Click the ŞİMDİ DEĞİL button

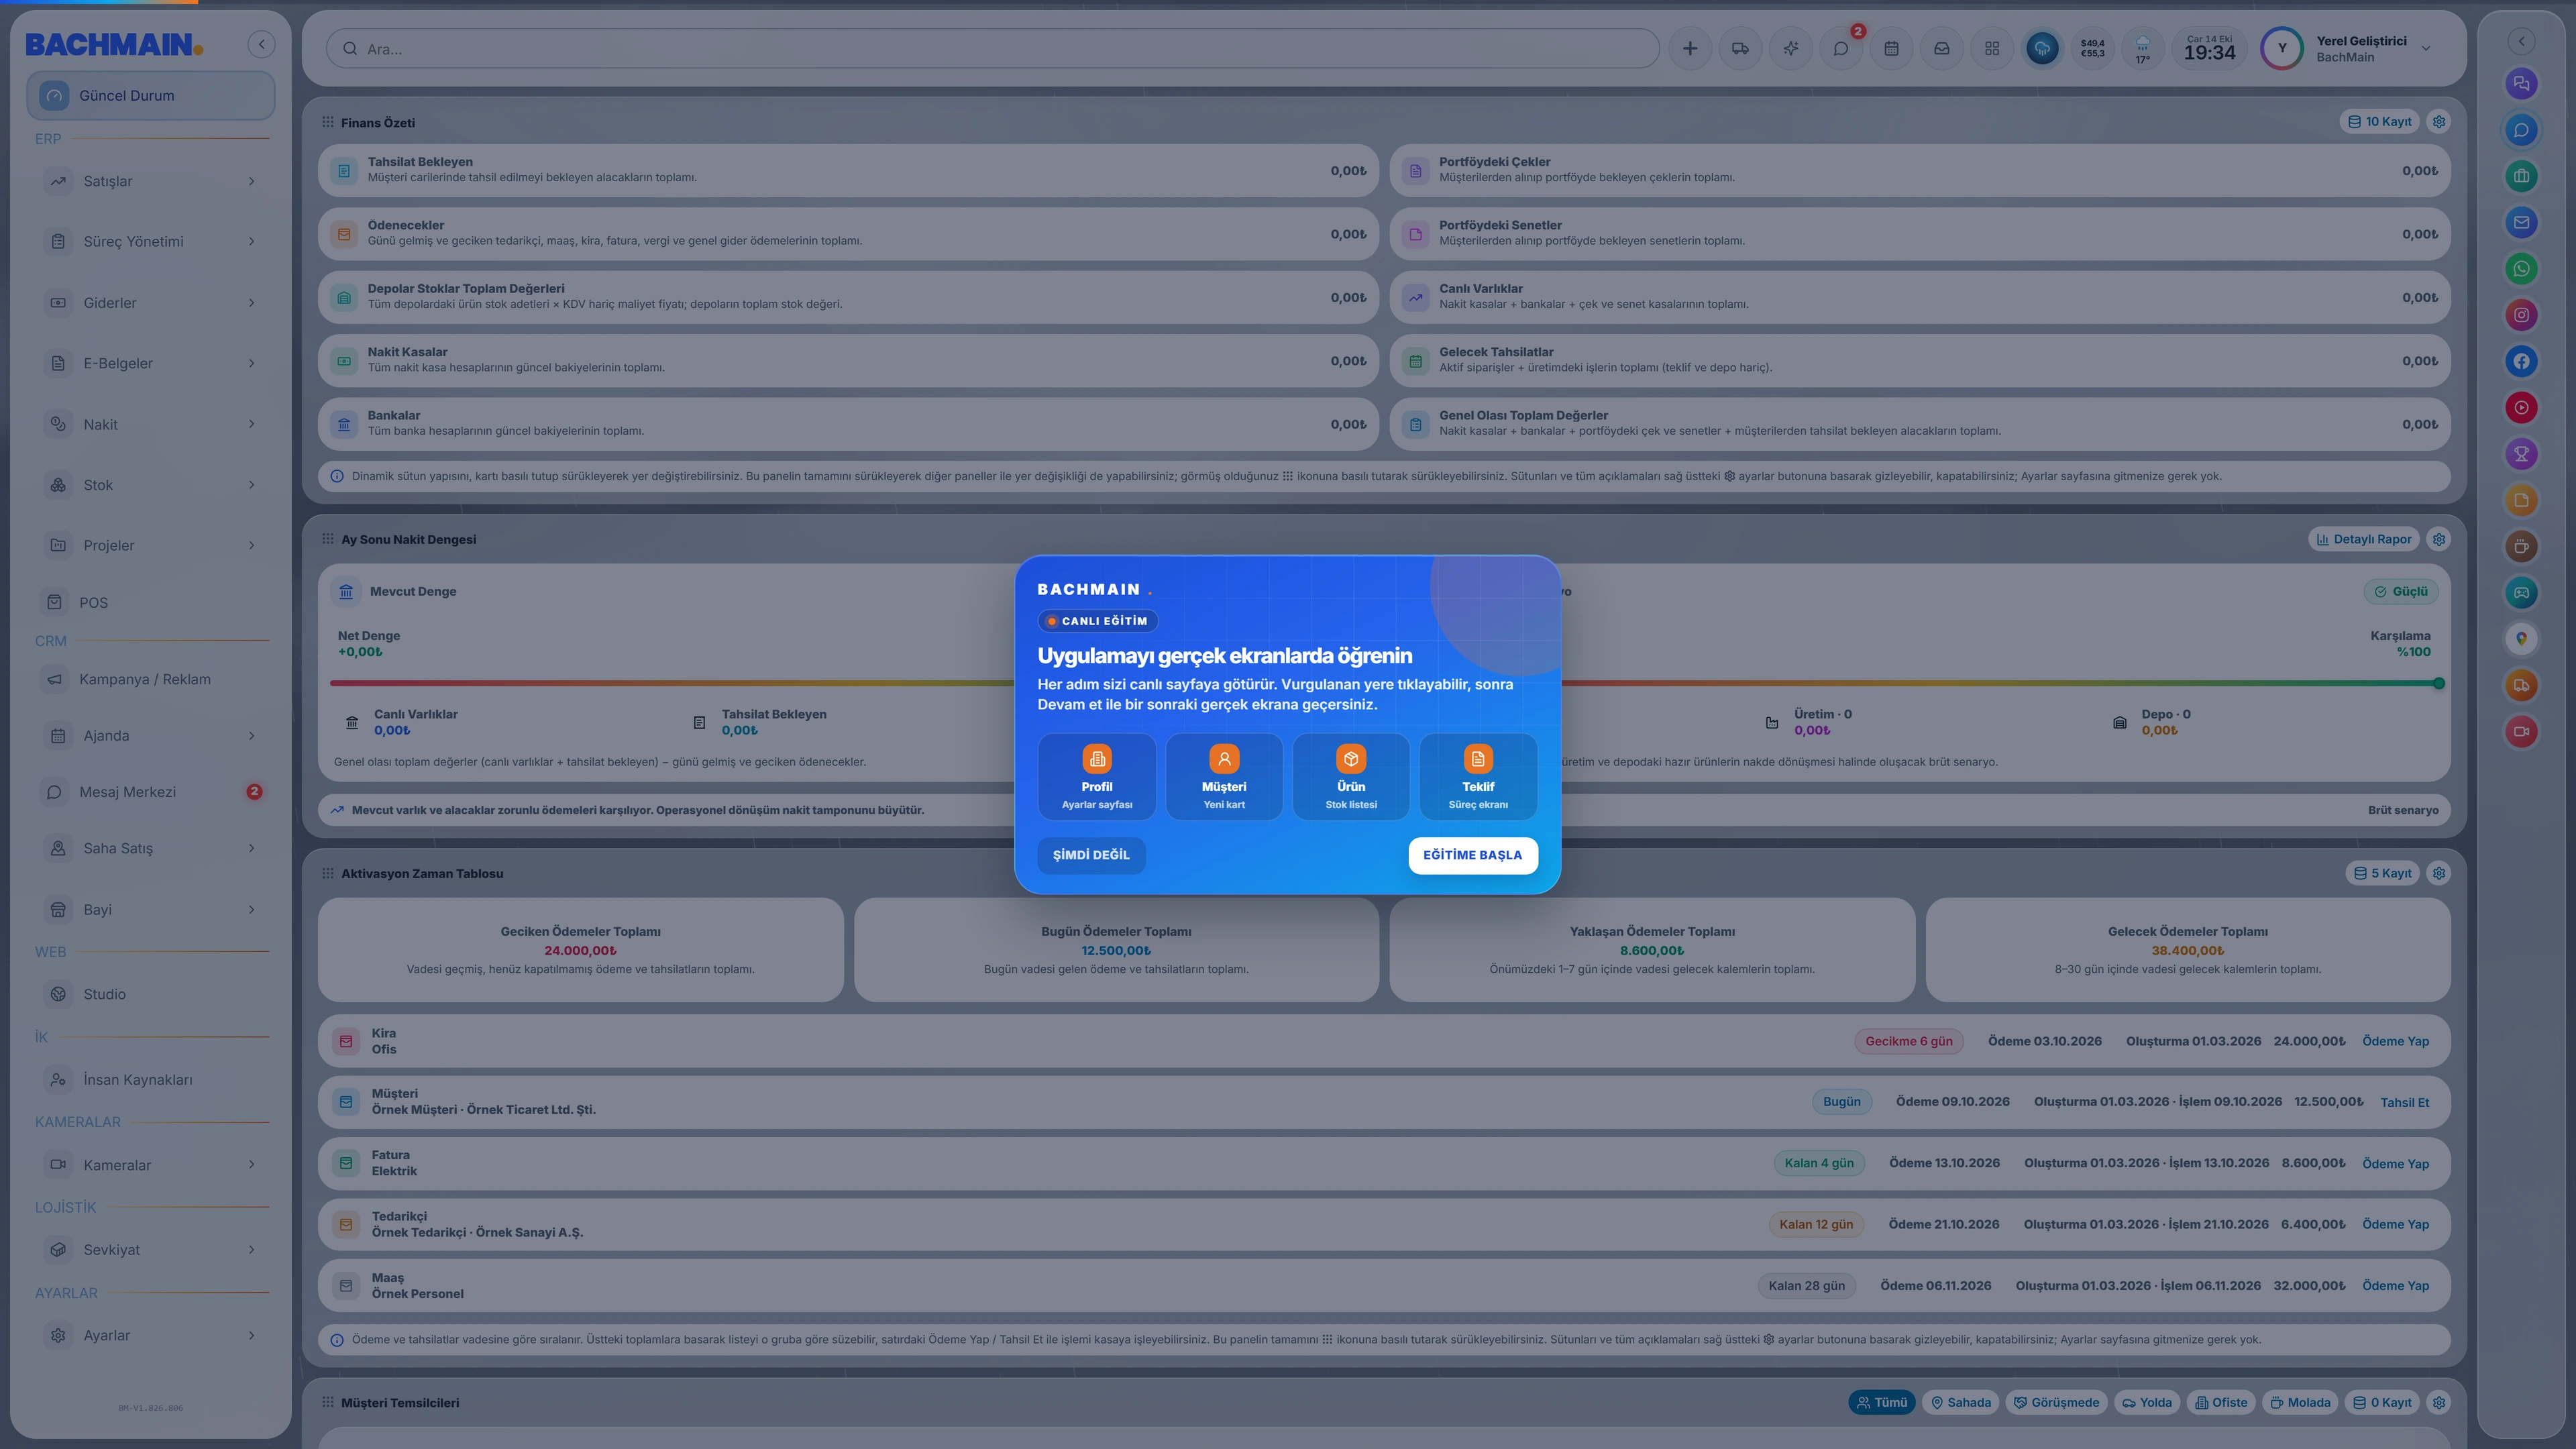pos(1091,855)
